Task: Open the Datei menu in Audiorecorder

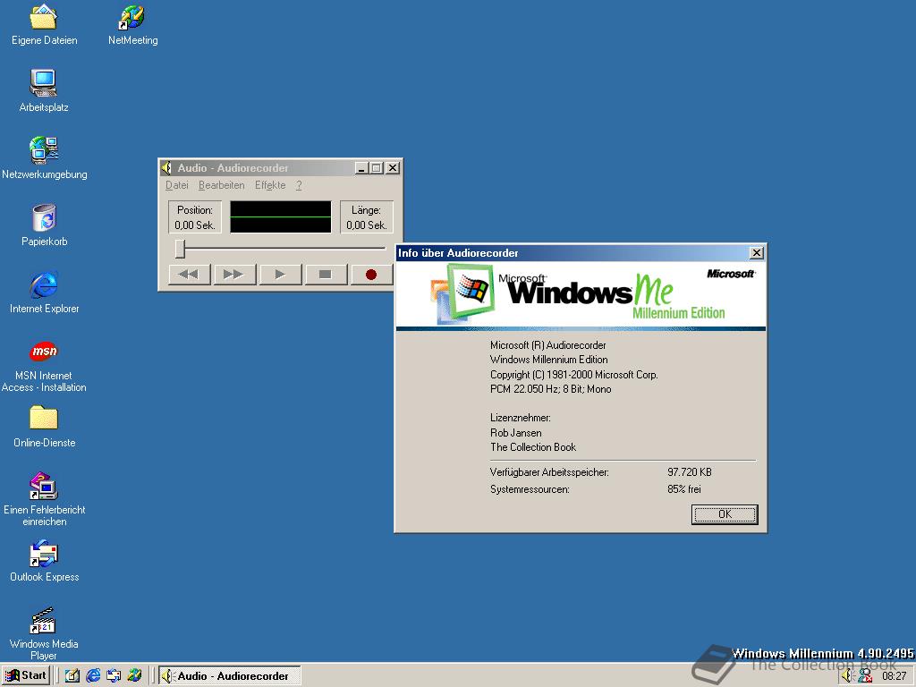Action: coord(176,185)
